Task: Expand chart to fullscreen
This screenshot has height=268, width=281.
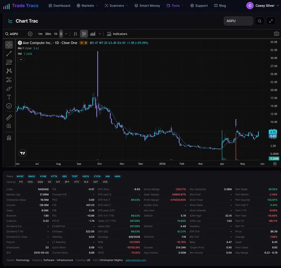Action: 271,21
